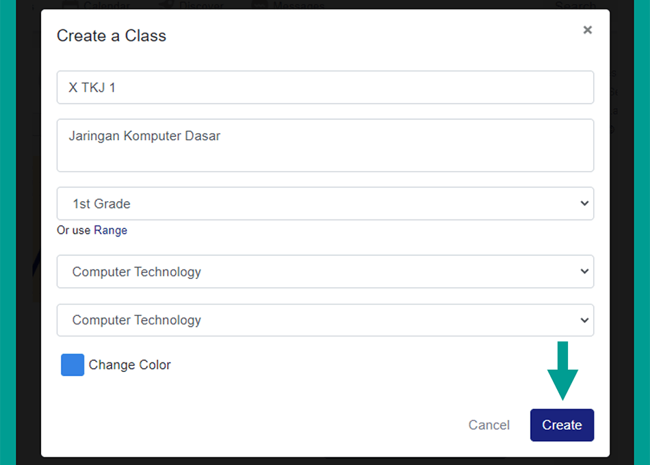Click the chevron of the second Computer Technology selector
Screen dimensions: 650x465
tap(584, 320)
